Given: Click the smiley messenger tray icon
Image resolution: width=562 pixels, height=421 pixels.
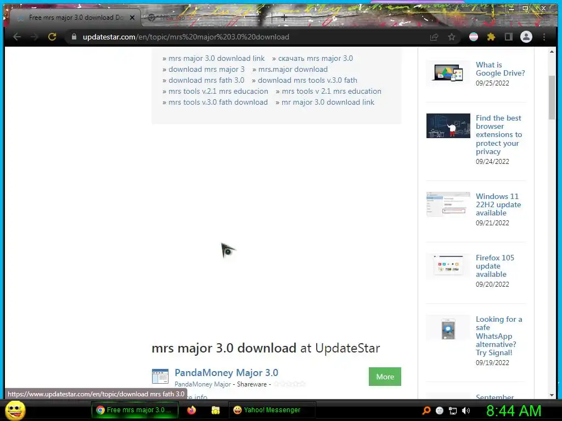Looking at the screenshot, I should [440, 411].
